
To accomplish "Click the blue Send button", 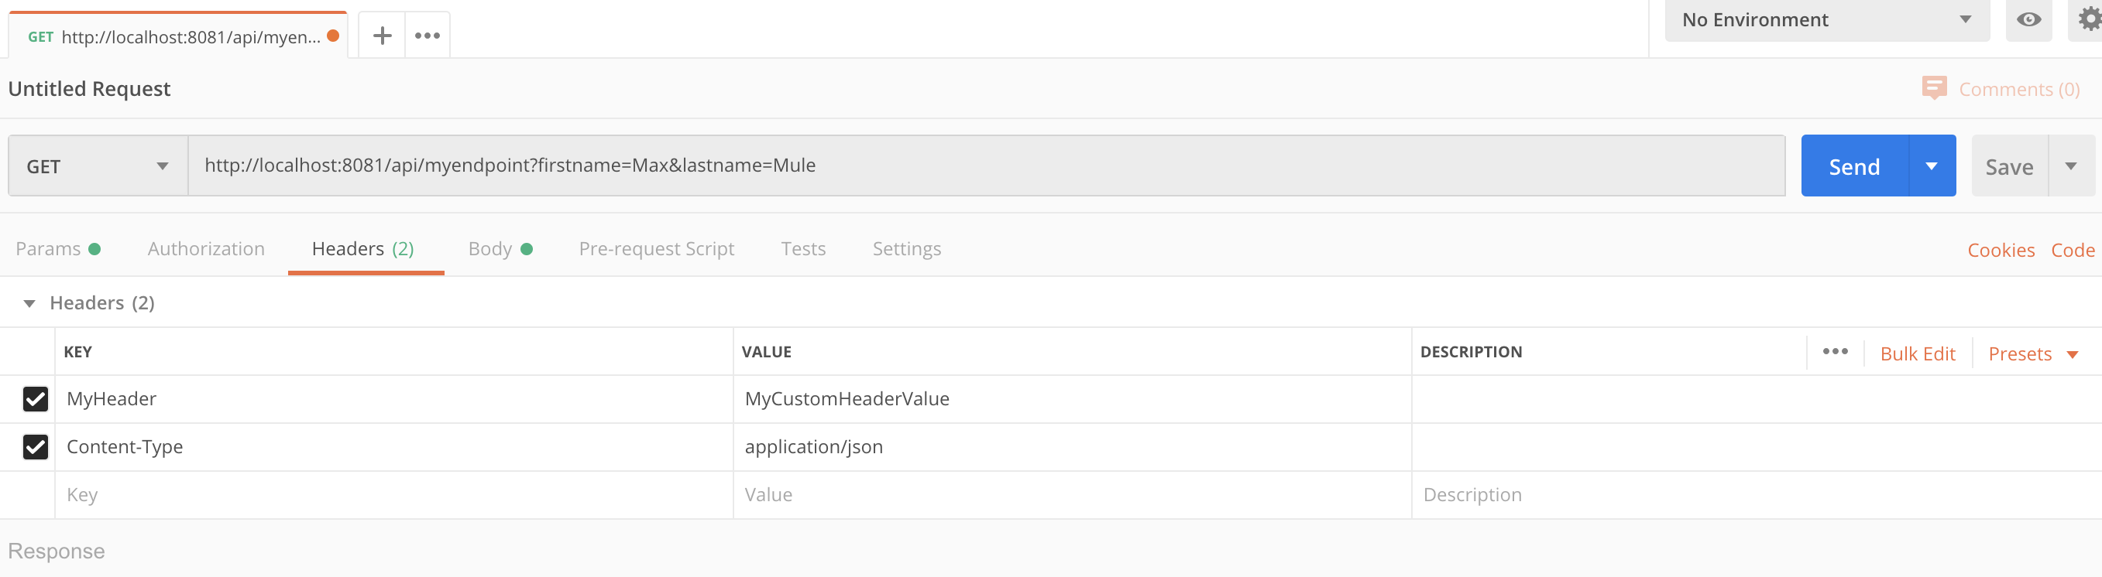I will pyautogui.click(x=1854, y=166).
